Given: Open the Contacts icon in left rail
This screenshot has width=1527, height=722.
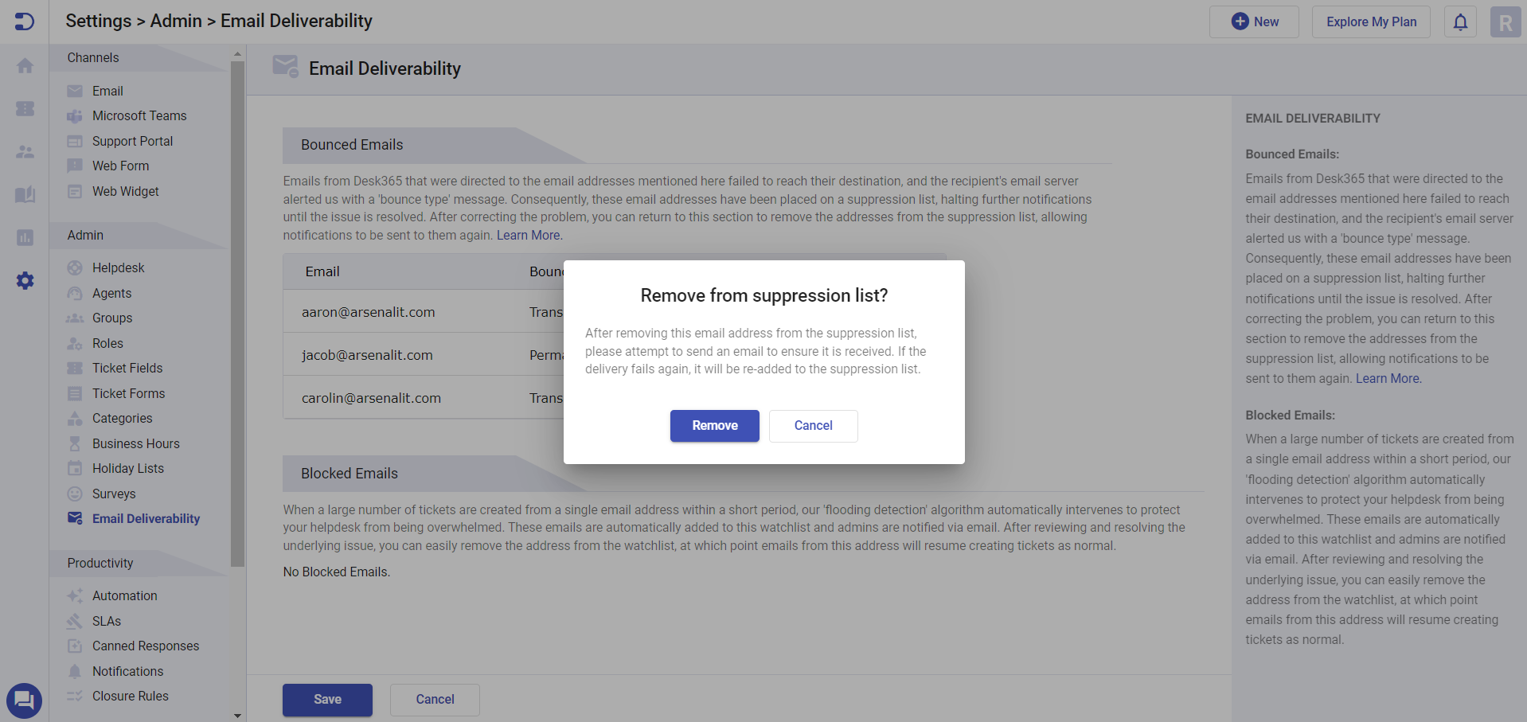Looking at the screenshot, I should point(25,151).
